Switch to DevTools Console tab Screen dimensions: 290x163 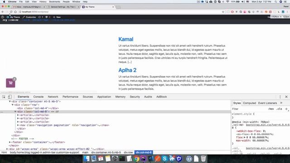point(38,96)
